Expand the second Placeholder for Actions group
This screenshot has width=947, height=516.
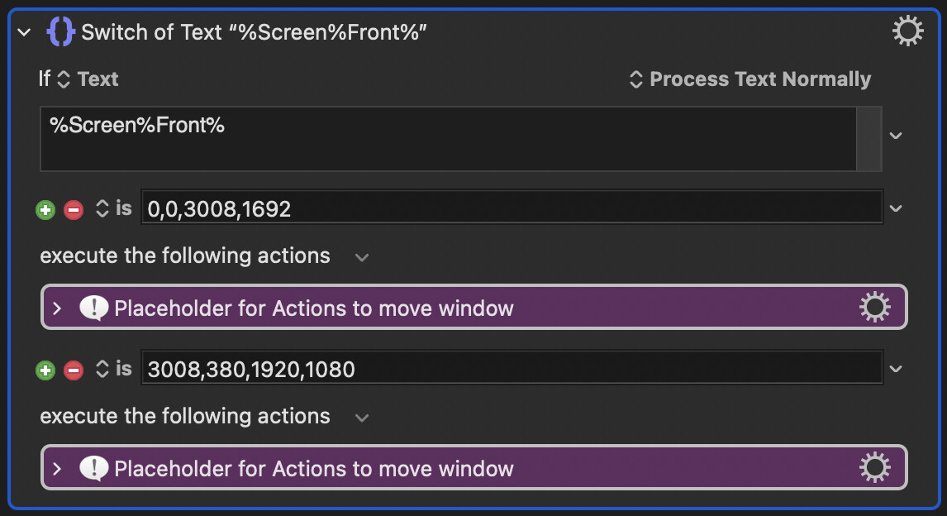point(57,468)
